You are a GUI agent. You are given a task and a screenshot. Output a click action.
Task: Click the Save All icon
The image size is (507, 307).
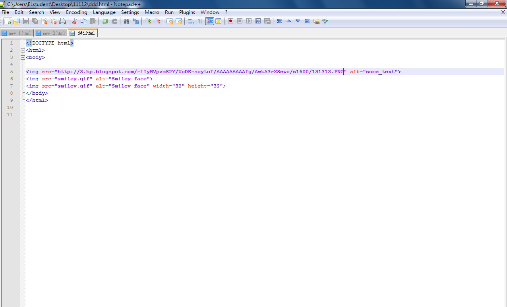coord(35,21)
